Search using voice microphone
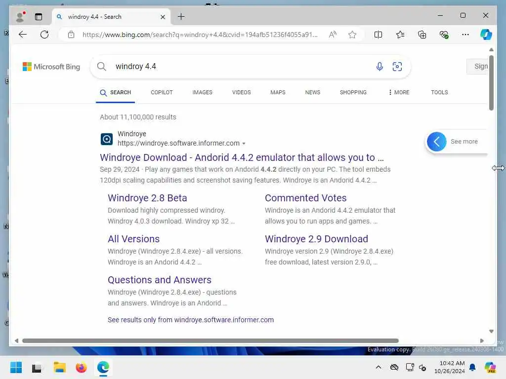Viewport: 506px width, 379px height. click(x=380, y=67)
